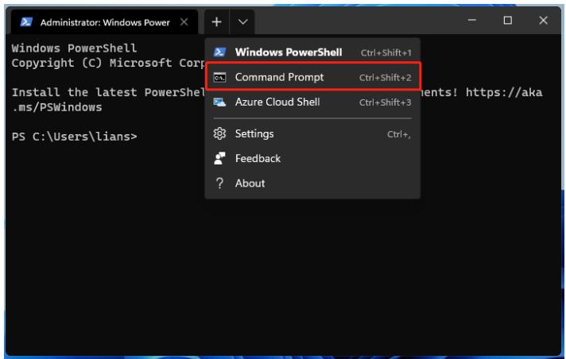Minimize the Terminal window

(x=471, y=21)
